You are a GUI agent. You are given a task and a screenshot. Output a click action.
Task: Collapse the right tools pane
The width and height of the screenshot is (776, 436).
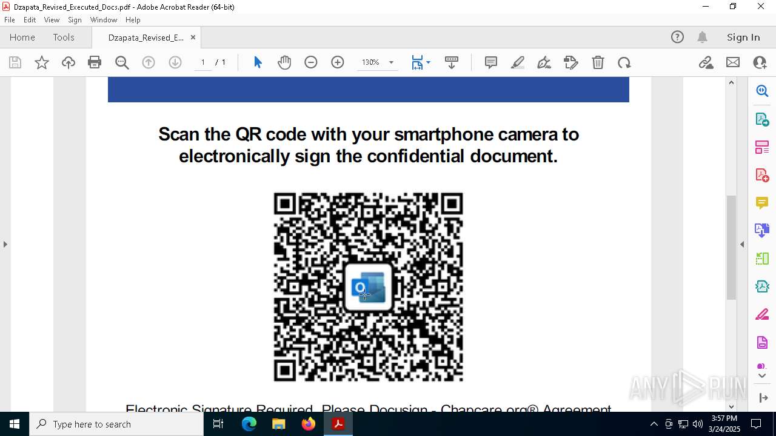pyautogui.click(x=742, y=244)
